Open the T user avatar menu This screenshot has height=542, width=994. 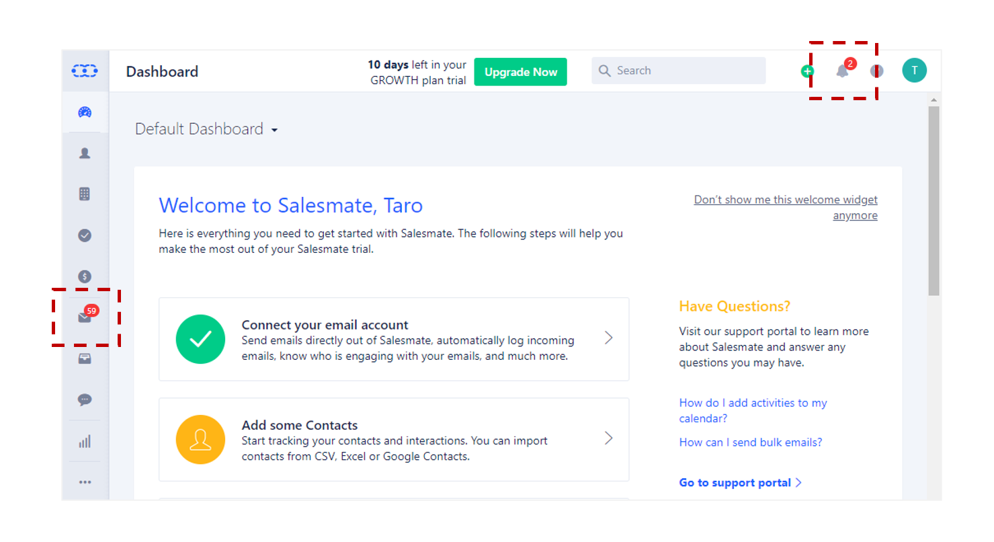914,70
